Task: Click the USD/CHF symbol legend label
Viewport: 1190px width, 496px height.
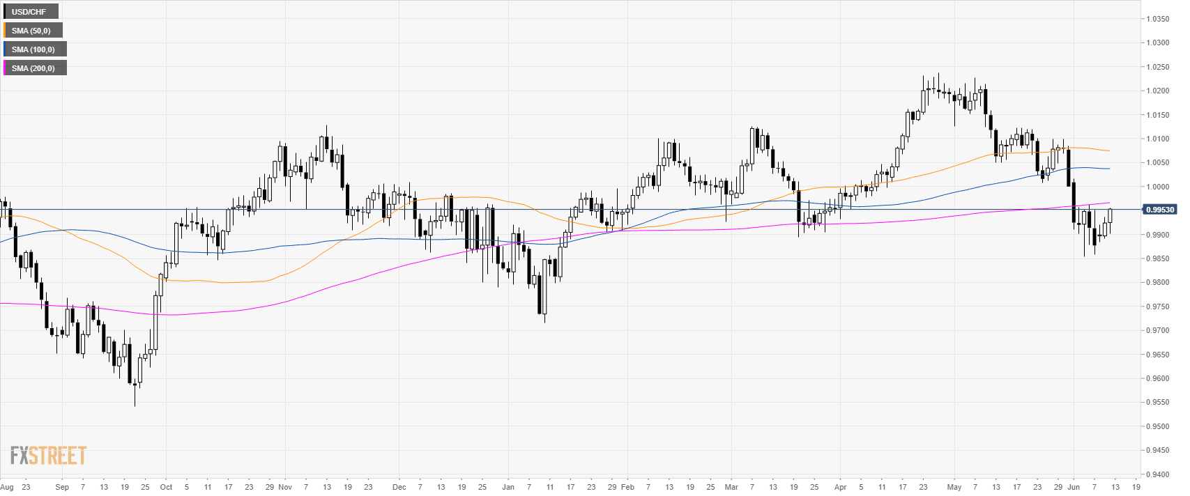Action: [32, 12]
